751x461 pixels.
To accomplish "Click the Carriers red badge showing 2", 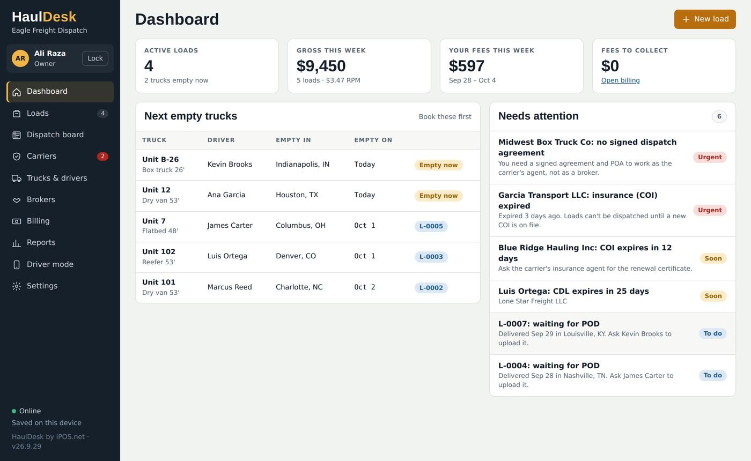I will [102, 157].
